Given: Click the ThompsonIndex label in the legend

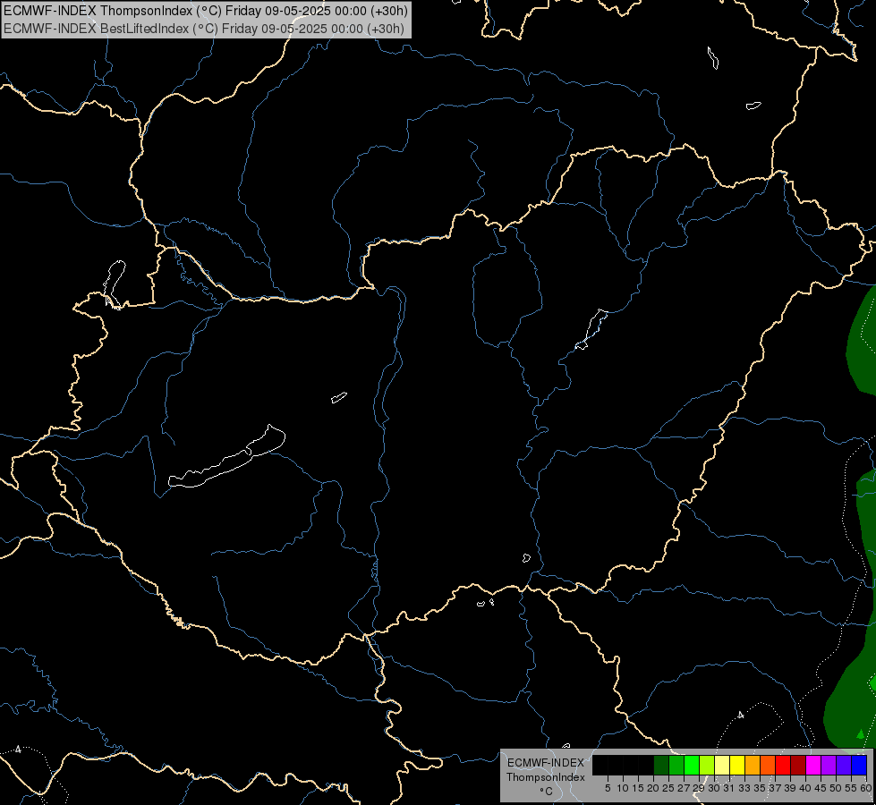Looking at the screenshot, I should [545, 777].
